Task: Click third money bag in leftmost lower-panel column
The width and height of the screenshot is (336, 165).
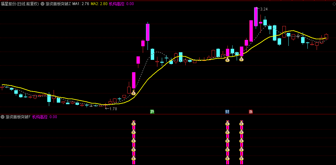Action: 134,141
